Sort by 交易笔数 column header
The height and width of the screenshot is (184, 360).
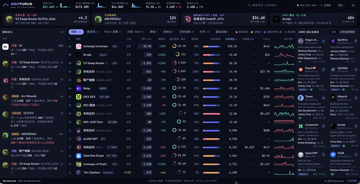pyautogui.click(x=231, y=39)
